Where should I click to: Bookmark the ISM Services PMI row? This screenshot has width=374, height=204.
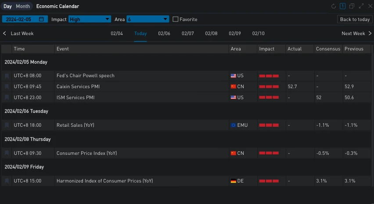pyautogui.click(x=7, y=97)
